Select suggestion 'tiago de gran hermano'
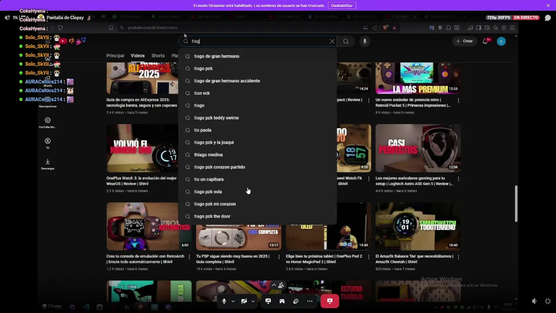556x313 pixels. (x=258, y=56)
